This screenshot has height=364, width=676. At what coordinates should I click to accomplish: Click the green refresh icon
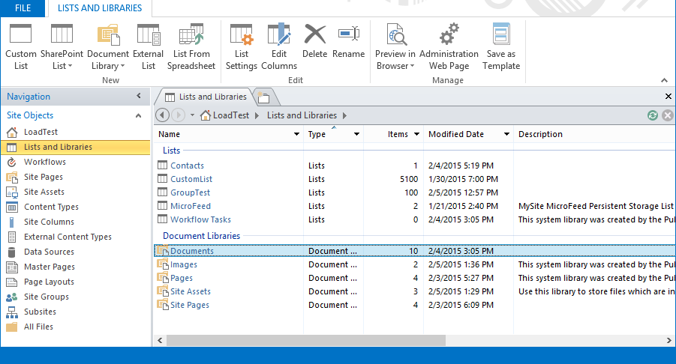point(653,115)
